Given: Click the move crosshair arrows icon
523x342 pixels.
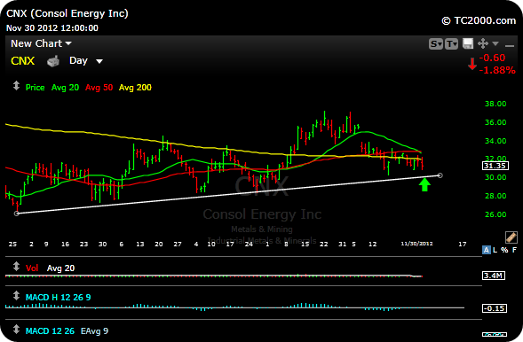Looking at the screenshot, I should (x=483, y=43).
